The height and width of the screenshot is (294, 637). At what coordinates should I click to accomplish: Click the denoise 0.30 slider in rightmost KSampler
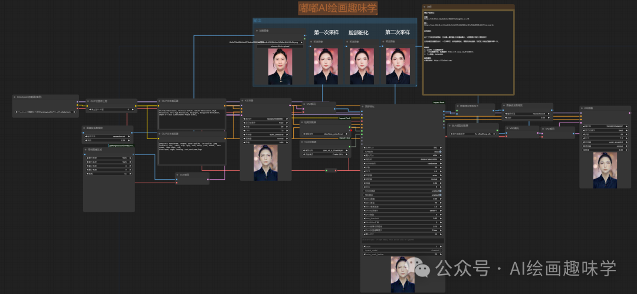tap(605, 150)
